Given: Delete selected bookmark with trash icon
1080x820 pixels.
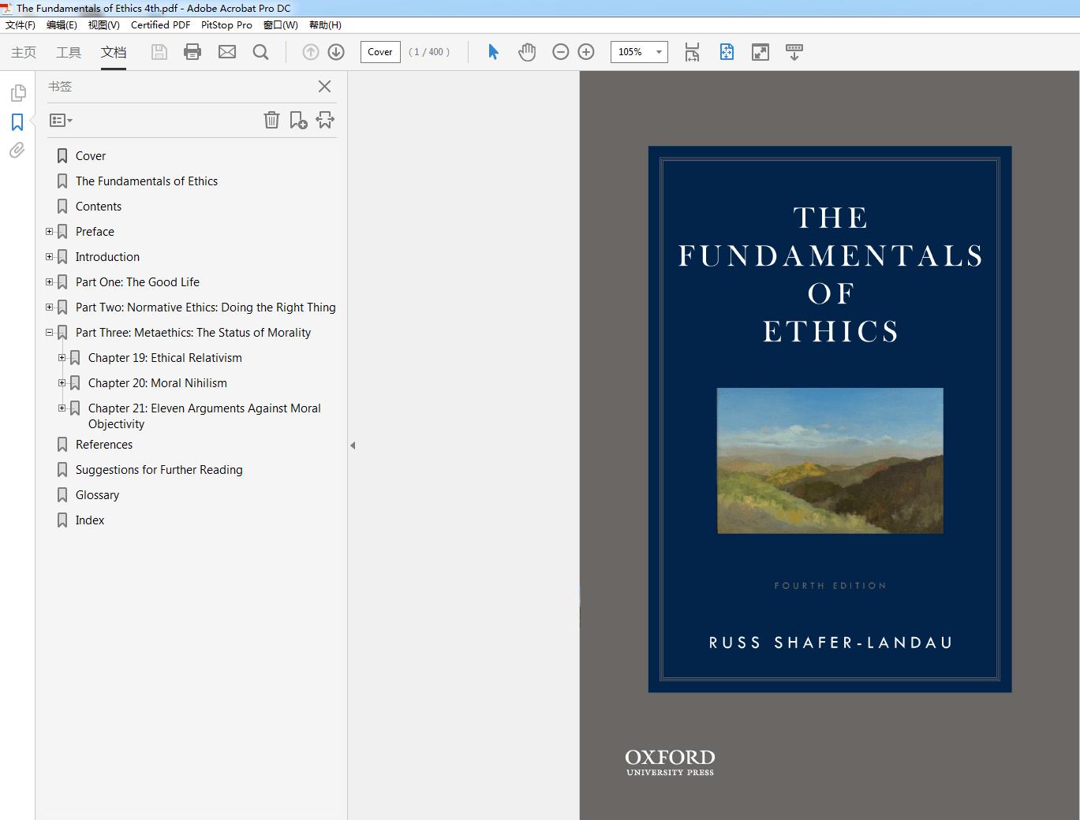Looking at the screenshot, I should pyautogui.click(x=271, y=120).
